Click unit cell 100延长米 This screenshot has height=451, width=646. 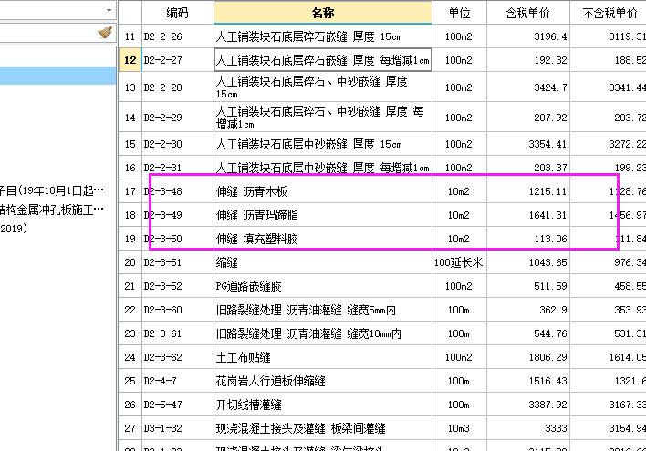point(459,262)
